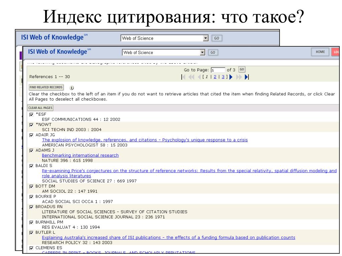This screenshot has width=342, height=256.
Task: Click GO next to page number field
Action: (242, 69)
